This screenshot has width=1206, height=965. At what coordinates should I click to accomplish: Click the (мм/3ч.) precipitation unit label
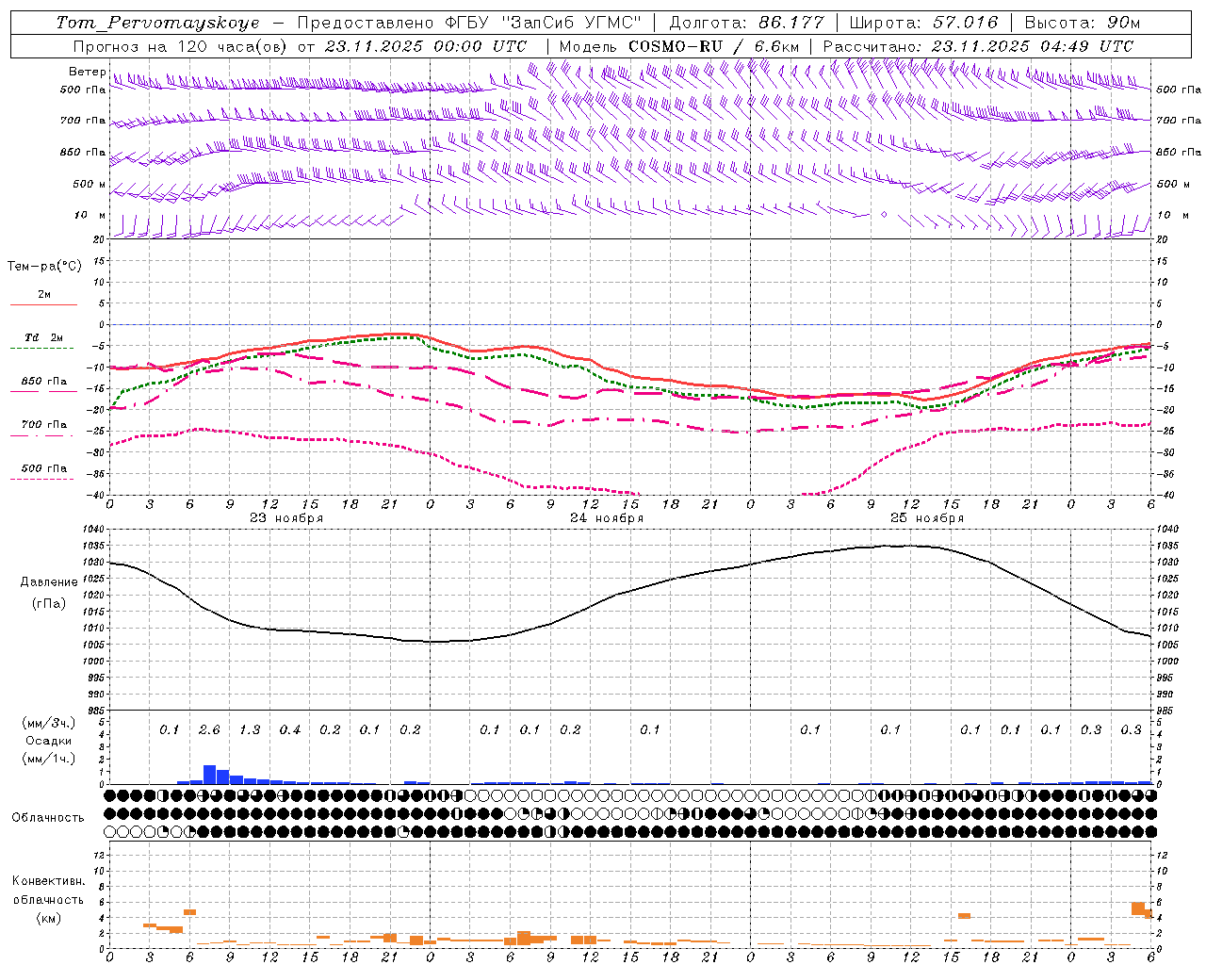(49, 723)
